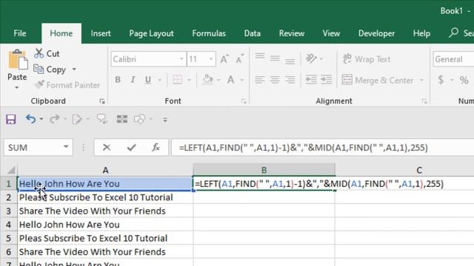Expand the Paste options arrow
This screenshot has width=474, height=266.
coord(17,87)
